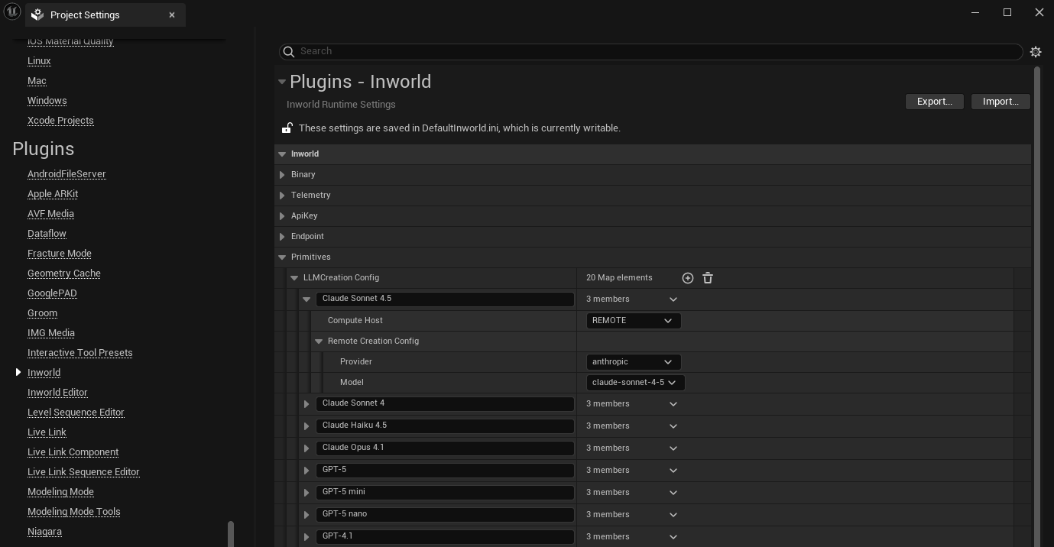Edit the GPT-5 mini key field

click(x=445, y=492)
